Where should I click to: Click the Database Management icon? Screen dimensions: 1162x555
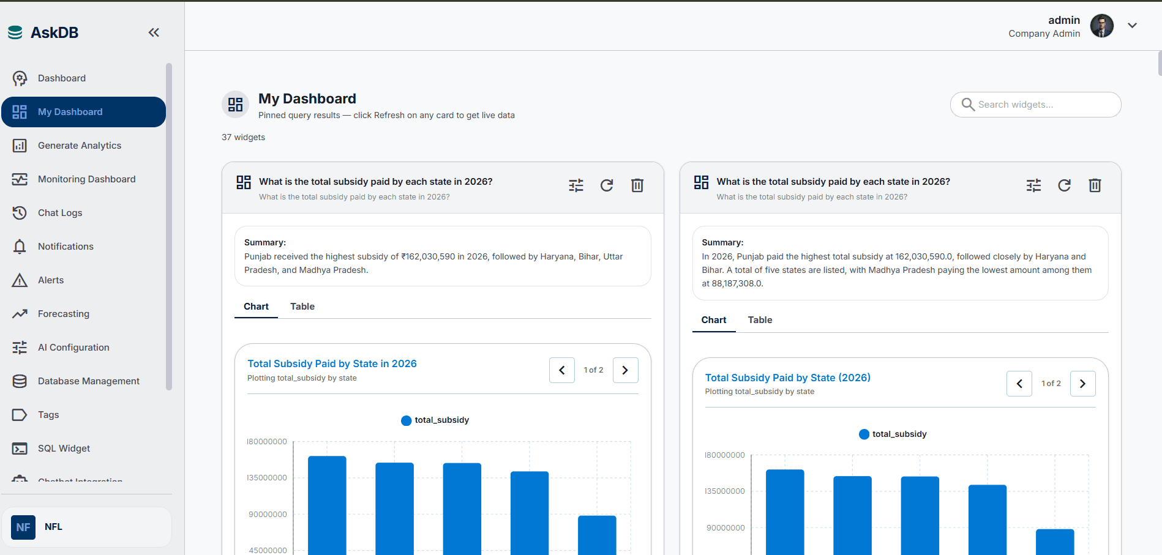click(x=20, y=381)
